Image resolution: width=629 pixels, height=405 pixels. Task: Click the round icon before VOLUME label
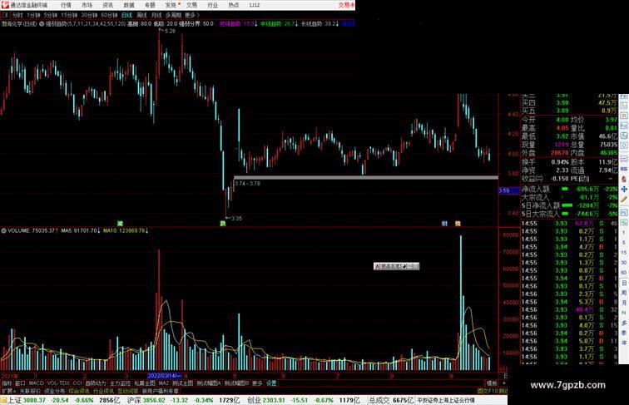point(3,230)
